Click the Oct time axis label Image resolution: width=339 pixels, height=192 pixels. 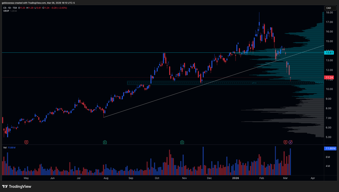157,178
